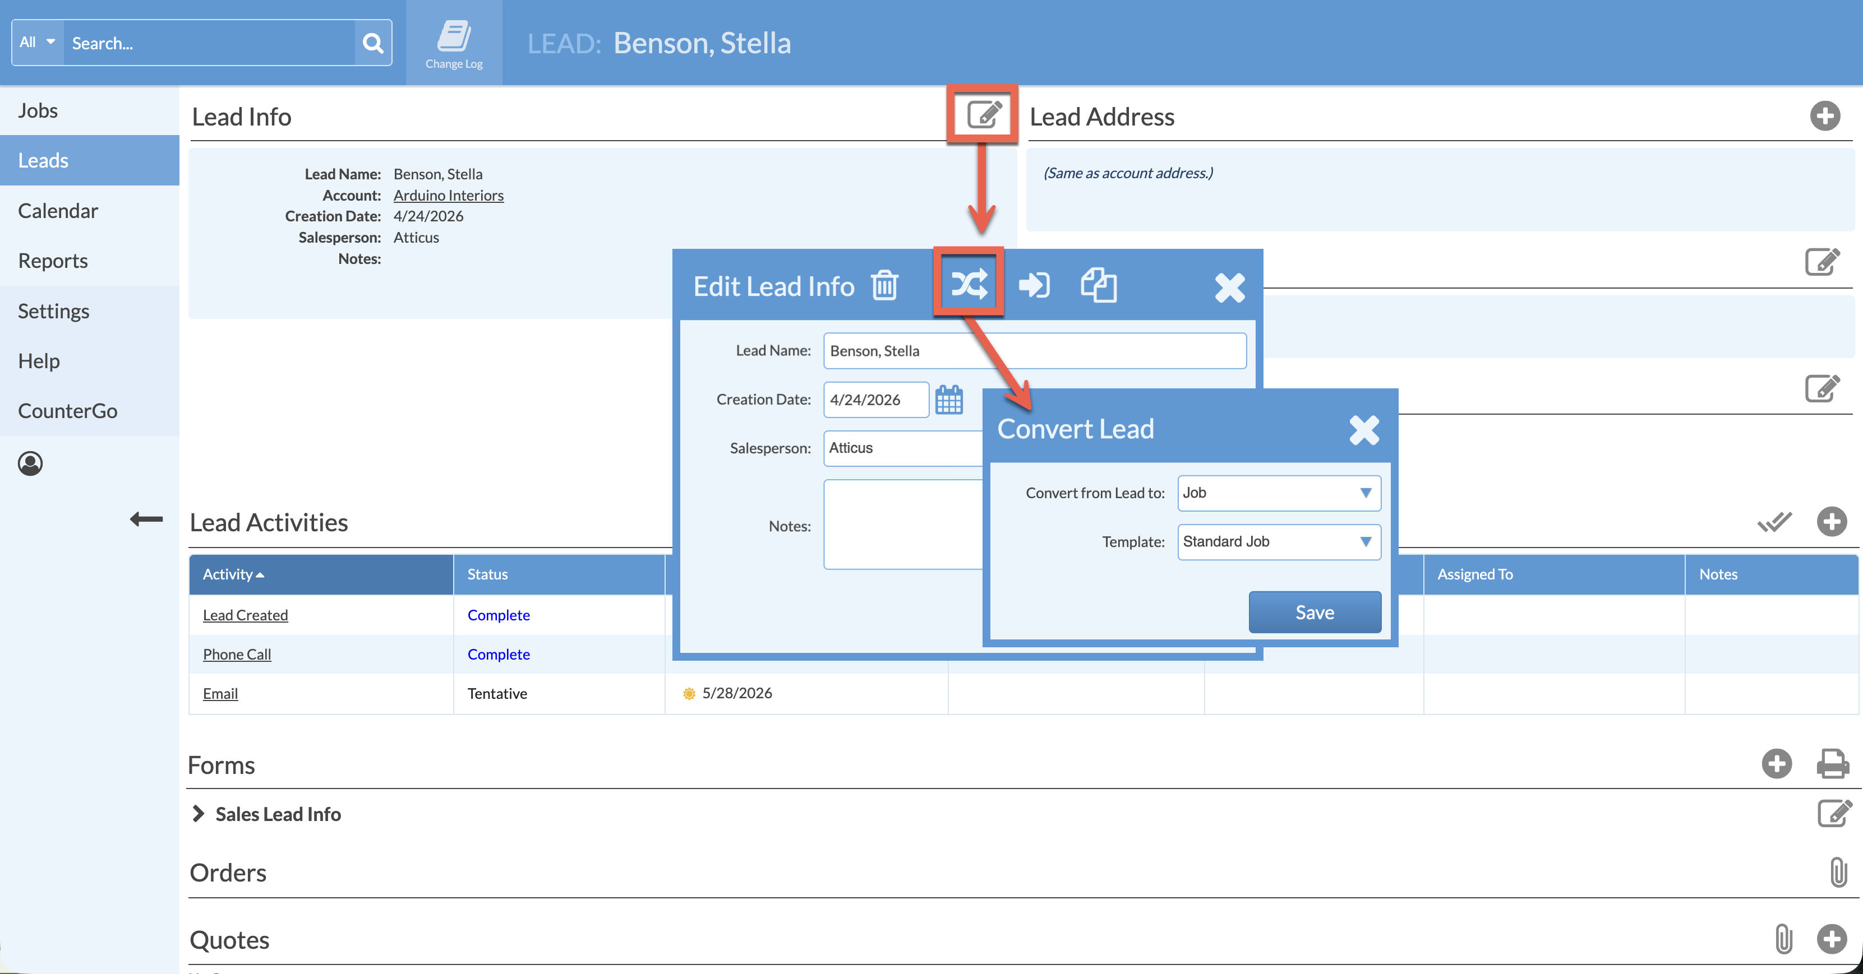
Task: Click Complete status of Lead Created
Action: coord(499,615)
